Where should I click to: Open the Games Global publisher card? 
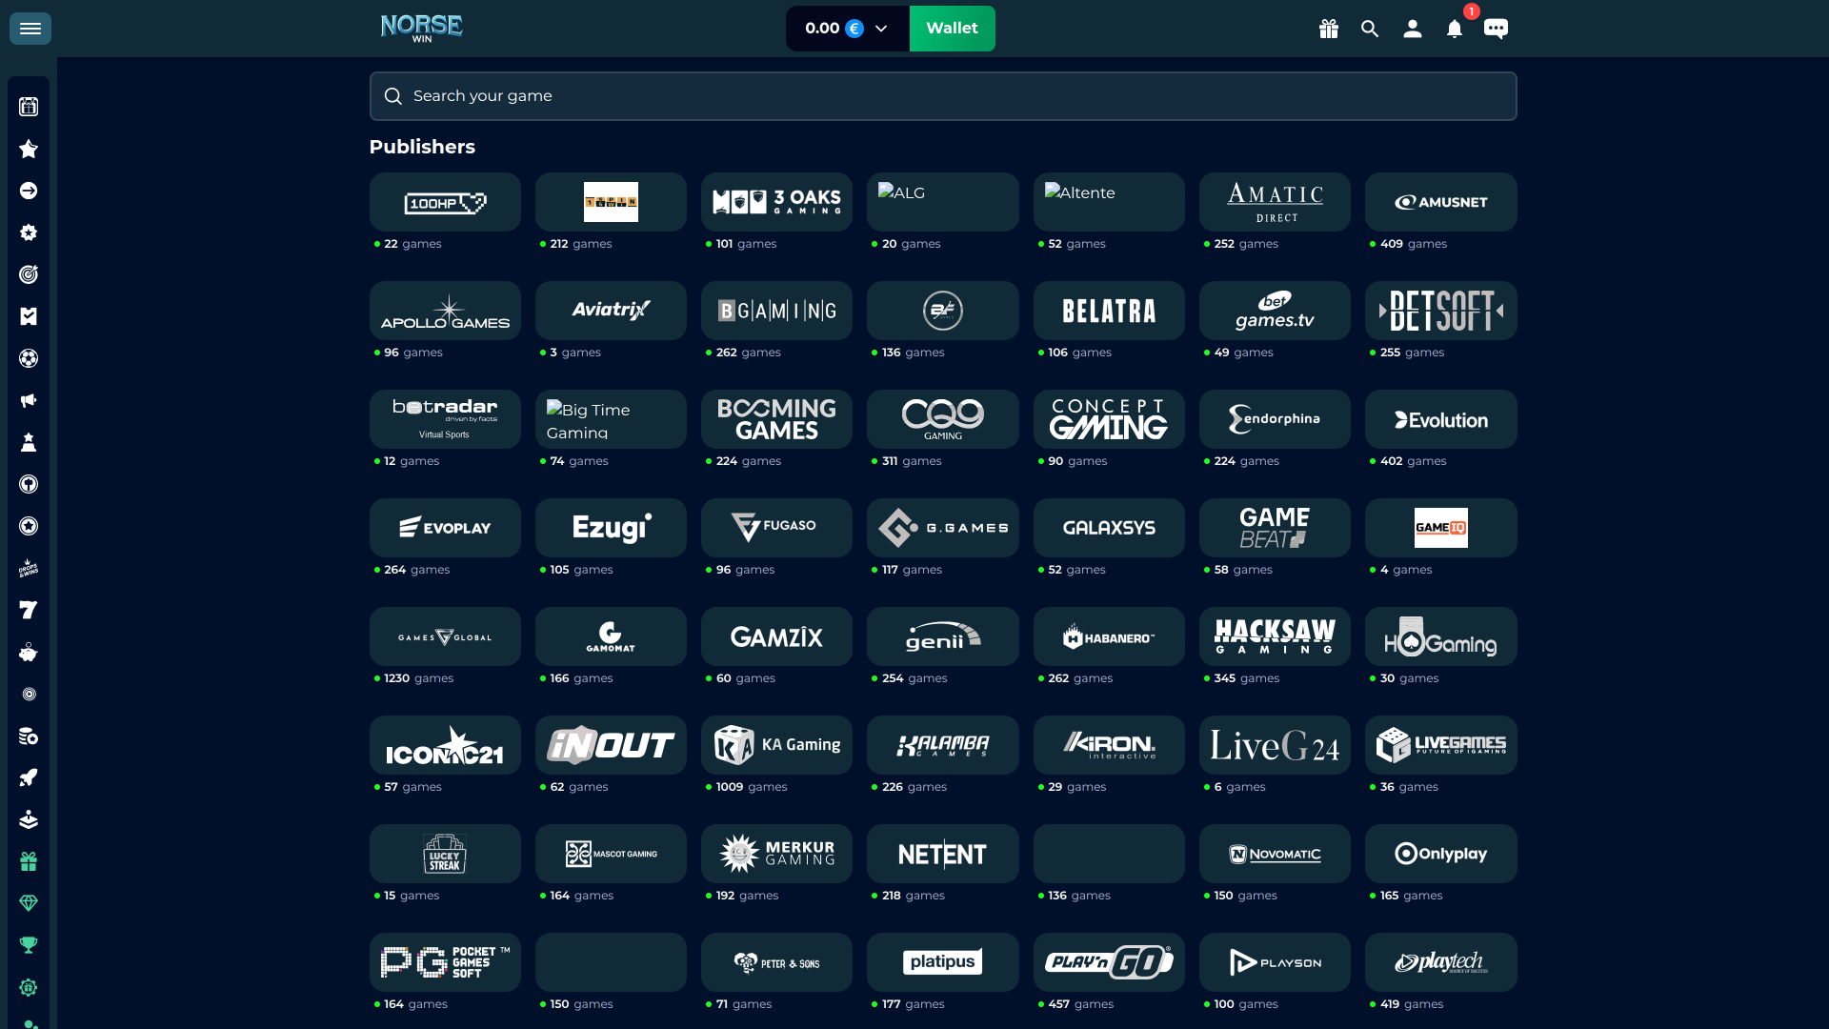tap(445, 636)
